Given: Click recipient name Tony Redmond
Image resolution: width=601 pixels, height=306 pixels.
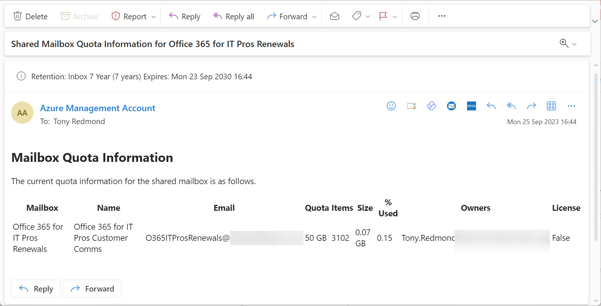Looking at the screenshot, I should (x=79, y=122).
